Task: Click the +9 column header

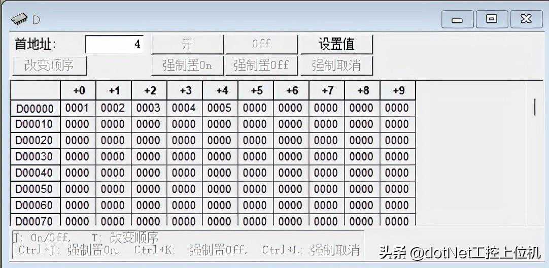Action: 398,91
